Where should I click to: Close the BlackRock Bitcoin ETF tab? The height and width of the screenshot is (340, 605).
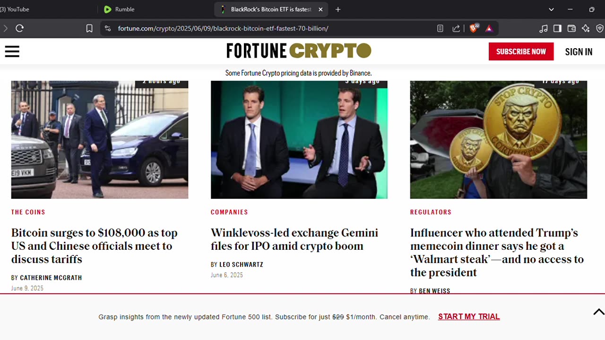(x=320, y=9)
